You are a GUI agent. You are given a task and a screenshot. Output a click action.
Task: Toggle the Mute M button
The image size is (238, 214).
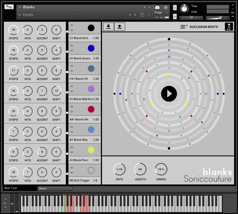(175, 16)
